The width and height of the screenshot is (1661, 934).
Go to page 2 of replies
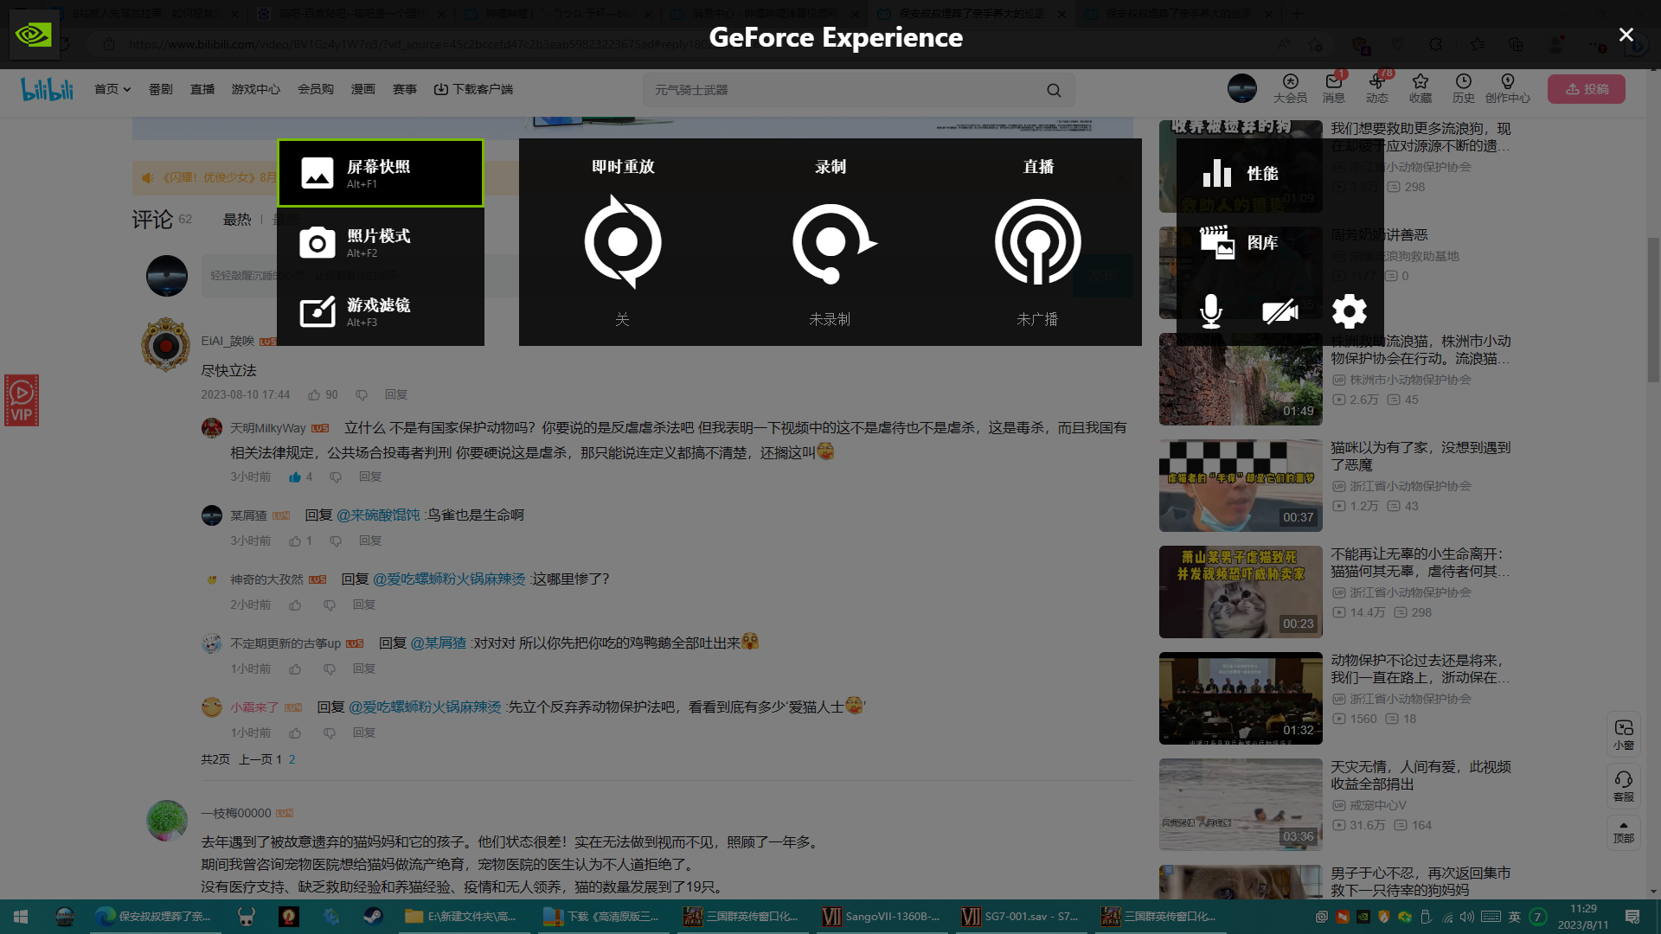(x=292, y=759)
